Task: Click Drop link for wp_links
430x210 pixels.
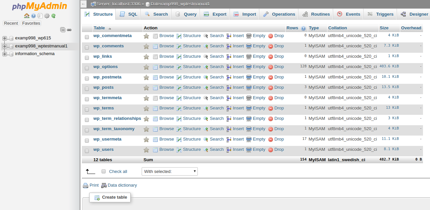Action: tap(279, 56)
